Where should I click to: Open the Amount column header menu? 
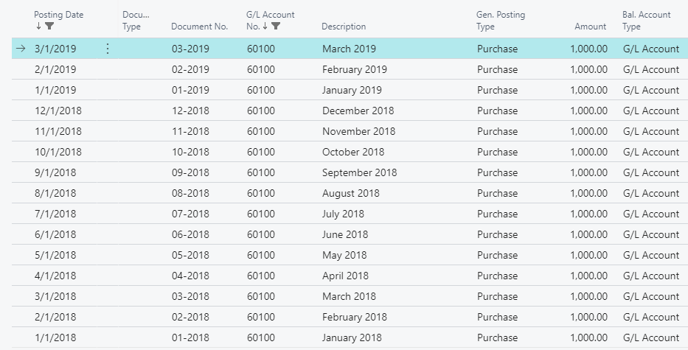coord(590,27)
